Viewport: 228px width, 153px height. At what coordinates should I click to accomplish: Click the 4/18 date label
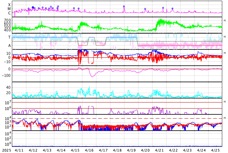pyautogui.click(x=117, y=150)
